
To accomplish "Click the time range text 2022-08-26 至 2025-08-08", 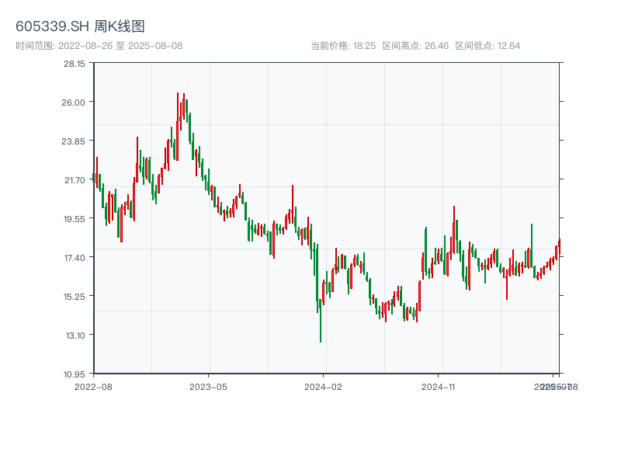I will tap(99, 46).
